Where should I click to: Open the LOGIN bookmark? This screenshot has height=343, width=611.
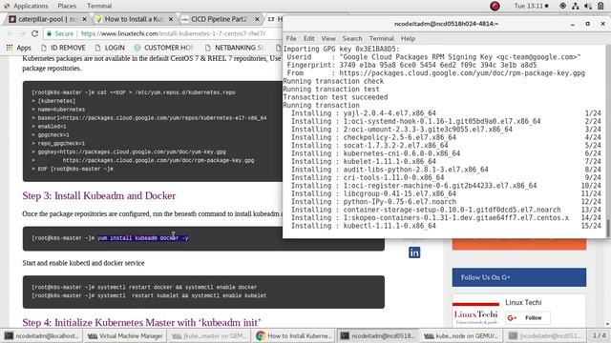[110, 48]
